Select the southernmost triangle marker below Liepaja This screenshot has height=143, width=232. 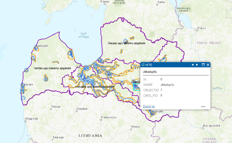click(23, 98)
